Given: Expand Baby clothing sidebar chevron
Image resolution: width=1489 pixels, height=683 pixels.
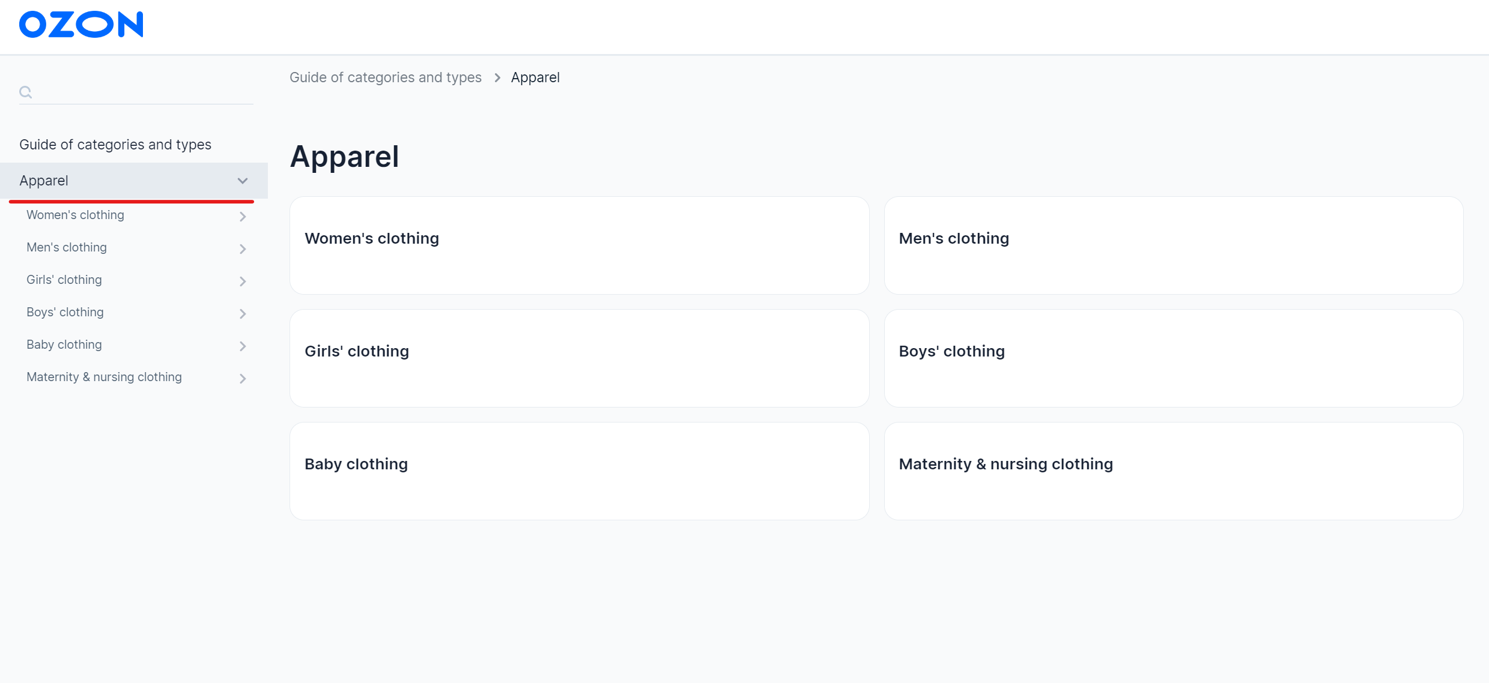Looking at the screenshot, I should click(243, 346).
